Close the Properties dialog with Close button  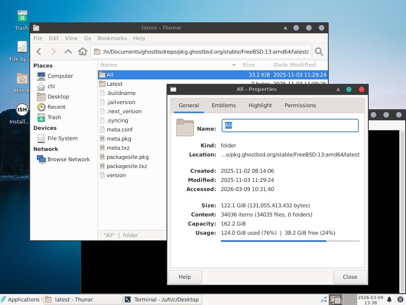coord(350,277)
